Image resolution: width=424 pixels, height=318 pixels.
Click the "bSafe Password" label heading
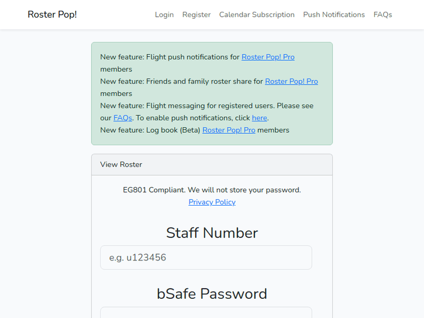212,294
